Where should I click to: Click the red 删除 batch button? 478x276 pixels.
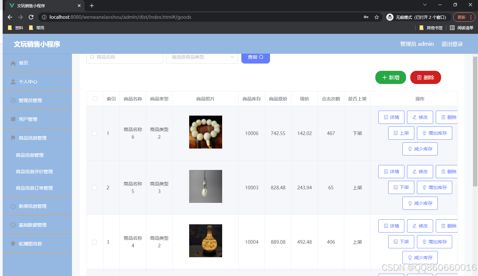point(426,77)
